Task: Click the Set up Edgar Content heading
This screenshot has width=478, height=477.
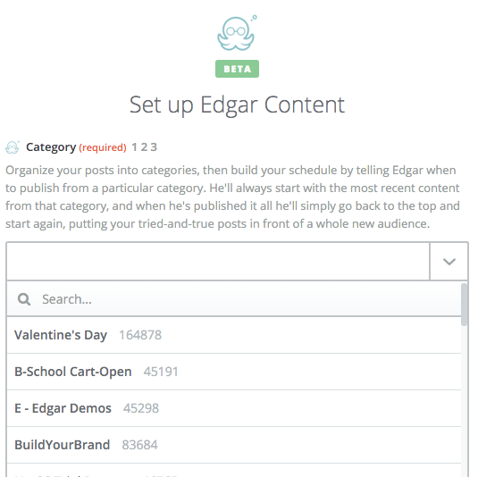Action: point(237,105)
